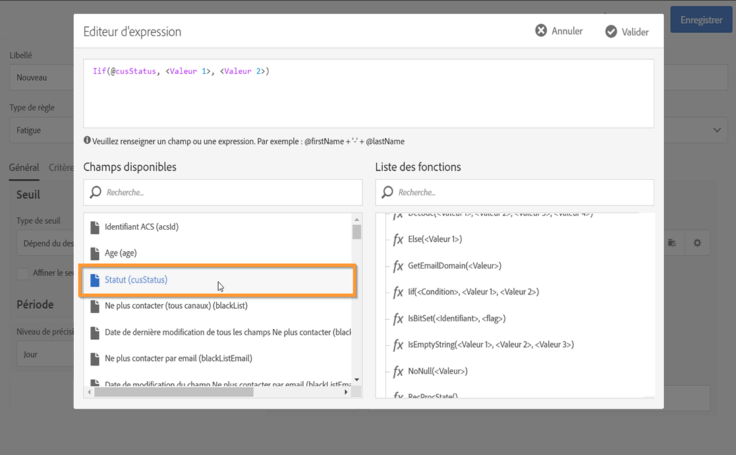The image size is (736, 455).
Task: Click the document icon for Age field
Action: click(95, 254)
